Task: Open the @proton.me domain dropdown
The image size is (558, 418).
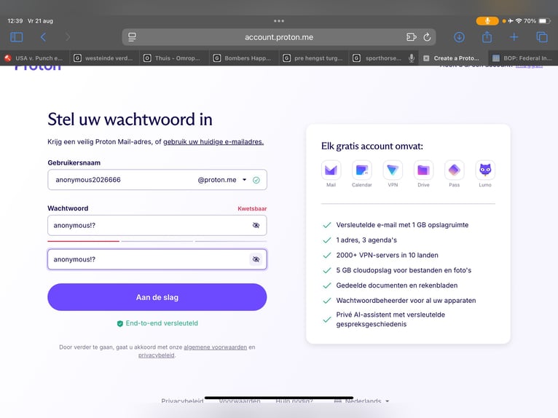Action: pos(222,180)
